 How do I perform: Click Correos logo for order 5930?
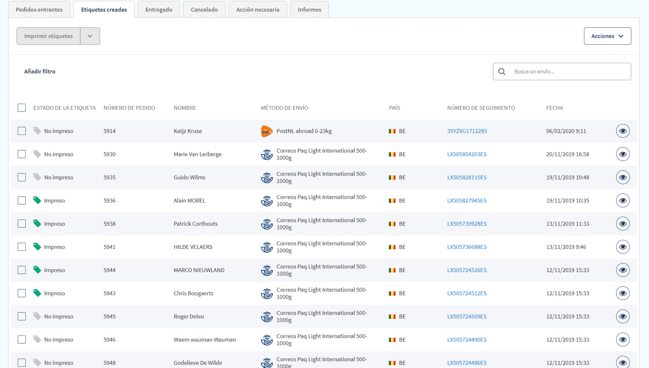(267, 154)
